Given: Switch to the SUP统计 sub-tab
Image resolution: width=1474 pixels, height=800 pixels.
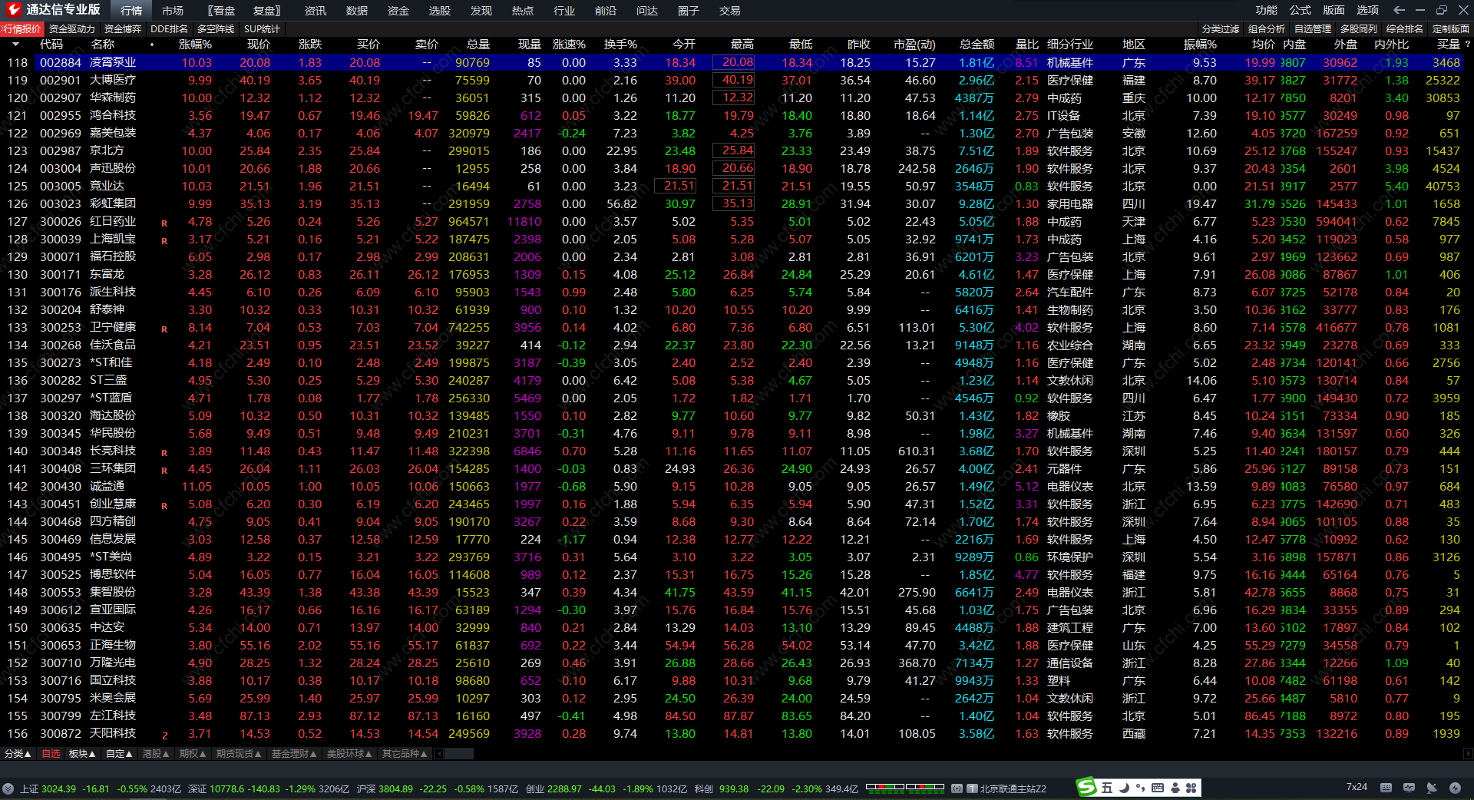Looking at the screenshot, I should point(262,29).
